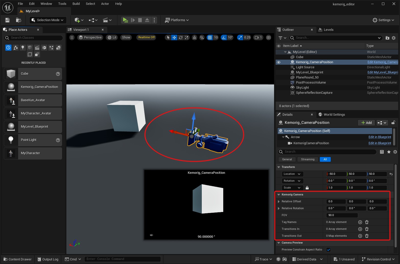
Task: Open the Outliner settings gear
Action: 394,38
